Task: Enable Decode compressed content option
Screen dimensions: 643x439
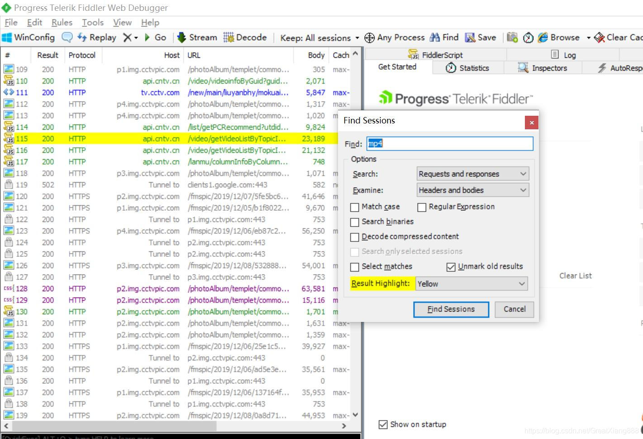Action: coord(355,237)
